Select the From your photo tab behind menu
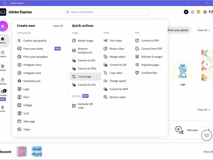The height and width of the screenshot is (160, 213). click(179, 30)
